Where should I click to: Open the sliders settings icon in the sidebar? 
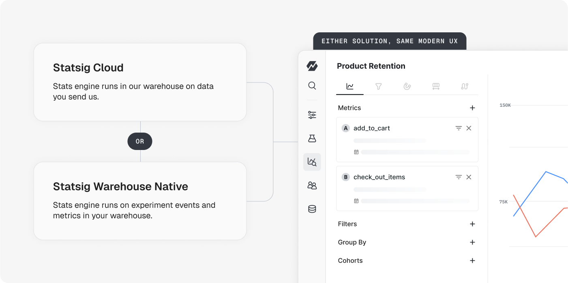tap(312, 115)
